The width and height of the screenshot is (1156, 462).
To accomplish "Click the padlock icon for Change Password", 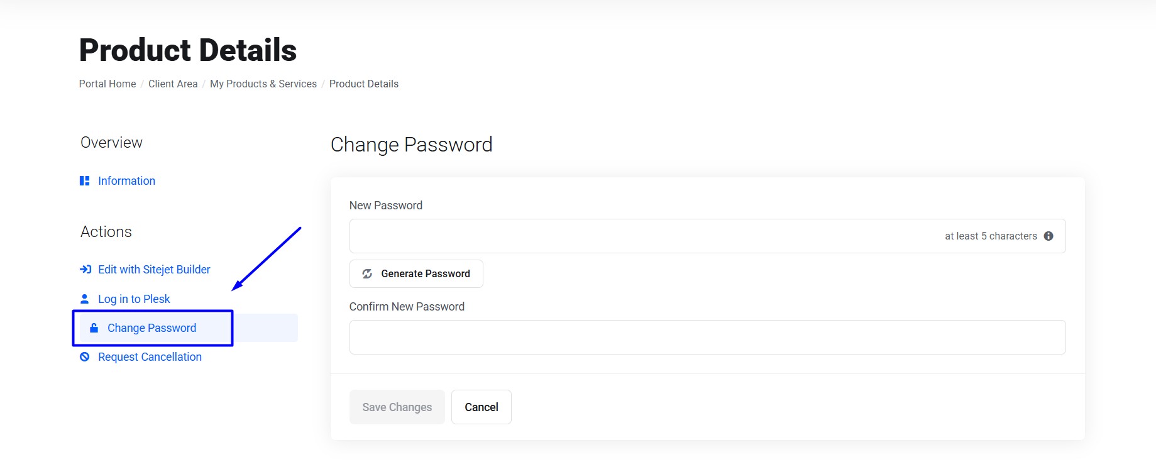I will (93, 327).
